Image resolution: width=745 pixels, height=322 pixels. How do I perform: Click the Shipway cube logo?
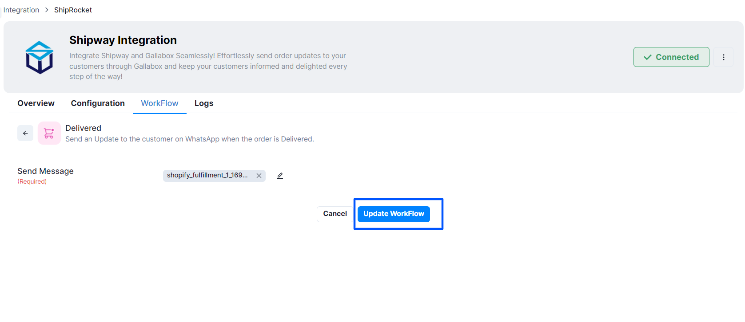pyautogui.click(x=40, y=57)
